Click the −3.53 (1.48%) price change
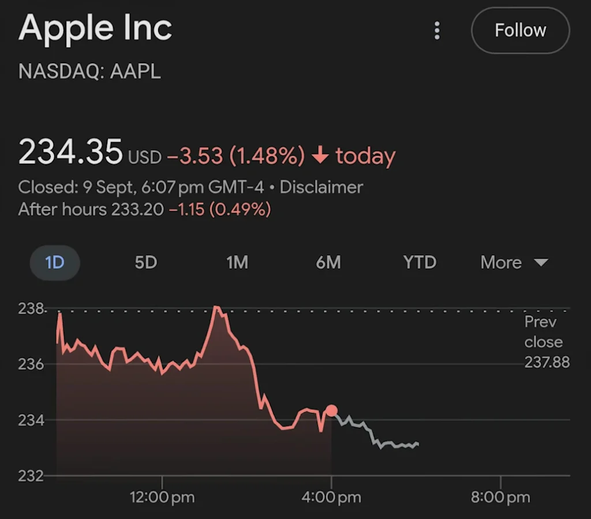The image size is (591, 519). click(x=235, y=156)
